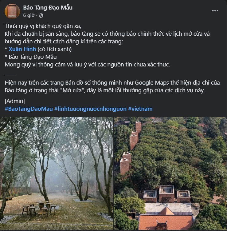Click the public audience globe icon
Viewport: 227px width, 231px height.
pyautogui.click(x=41, y=15)
